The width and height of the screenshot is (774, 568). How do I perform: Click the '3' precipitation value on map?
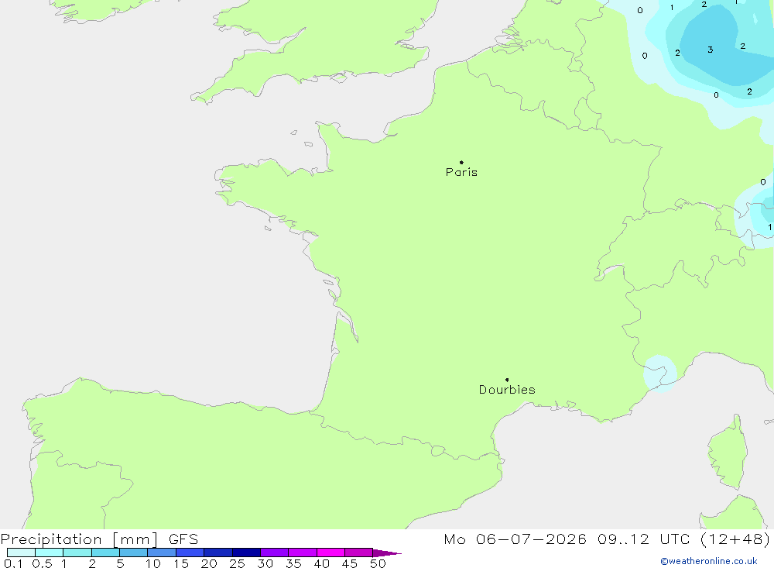(711, 50)
